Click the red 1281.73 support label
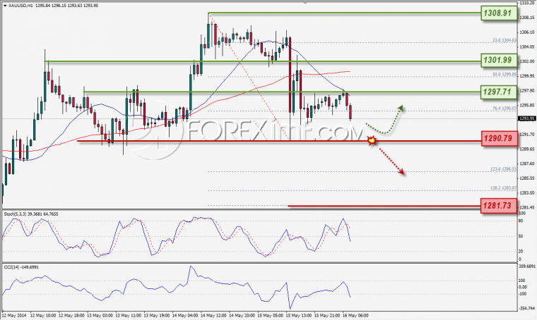537x320 pixels. click(499, 206)
